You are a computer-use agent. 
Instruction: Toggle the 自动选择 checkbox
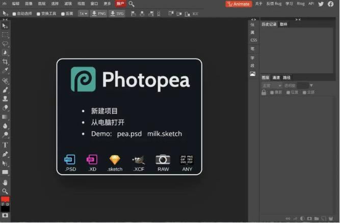click(x=14, y=14)
